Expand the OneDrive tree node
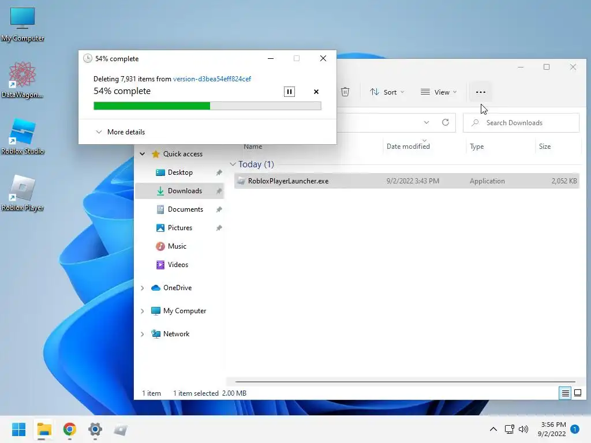591x443 pixels. [143, 288]
